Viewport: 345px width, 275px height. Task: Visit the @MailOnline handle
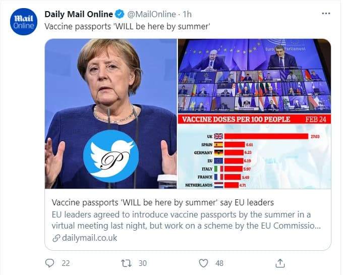click(x=148, y=15)
